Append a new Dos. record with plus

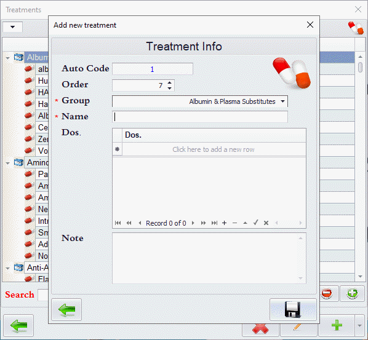click(225, 223)
